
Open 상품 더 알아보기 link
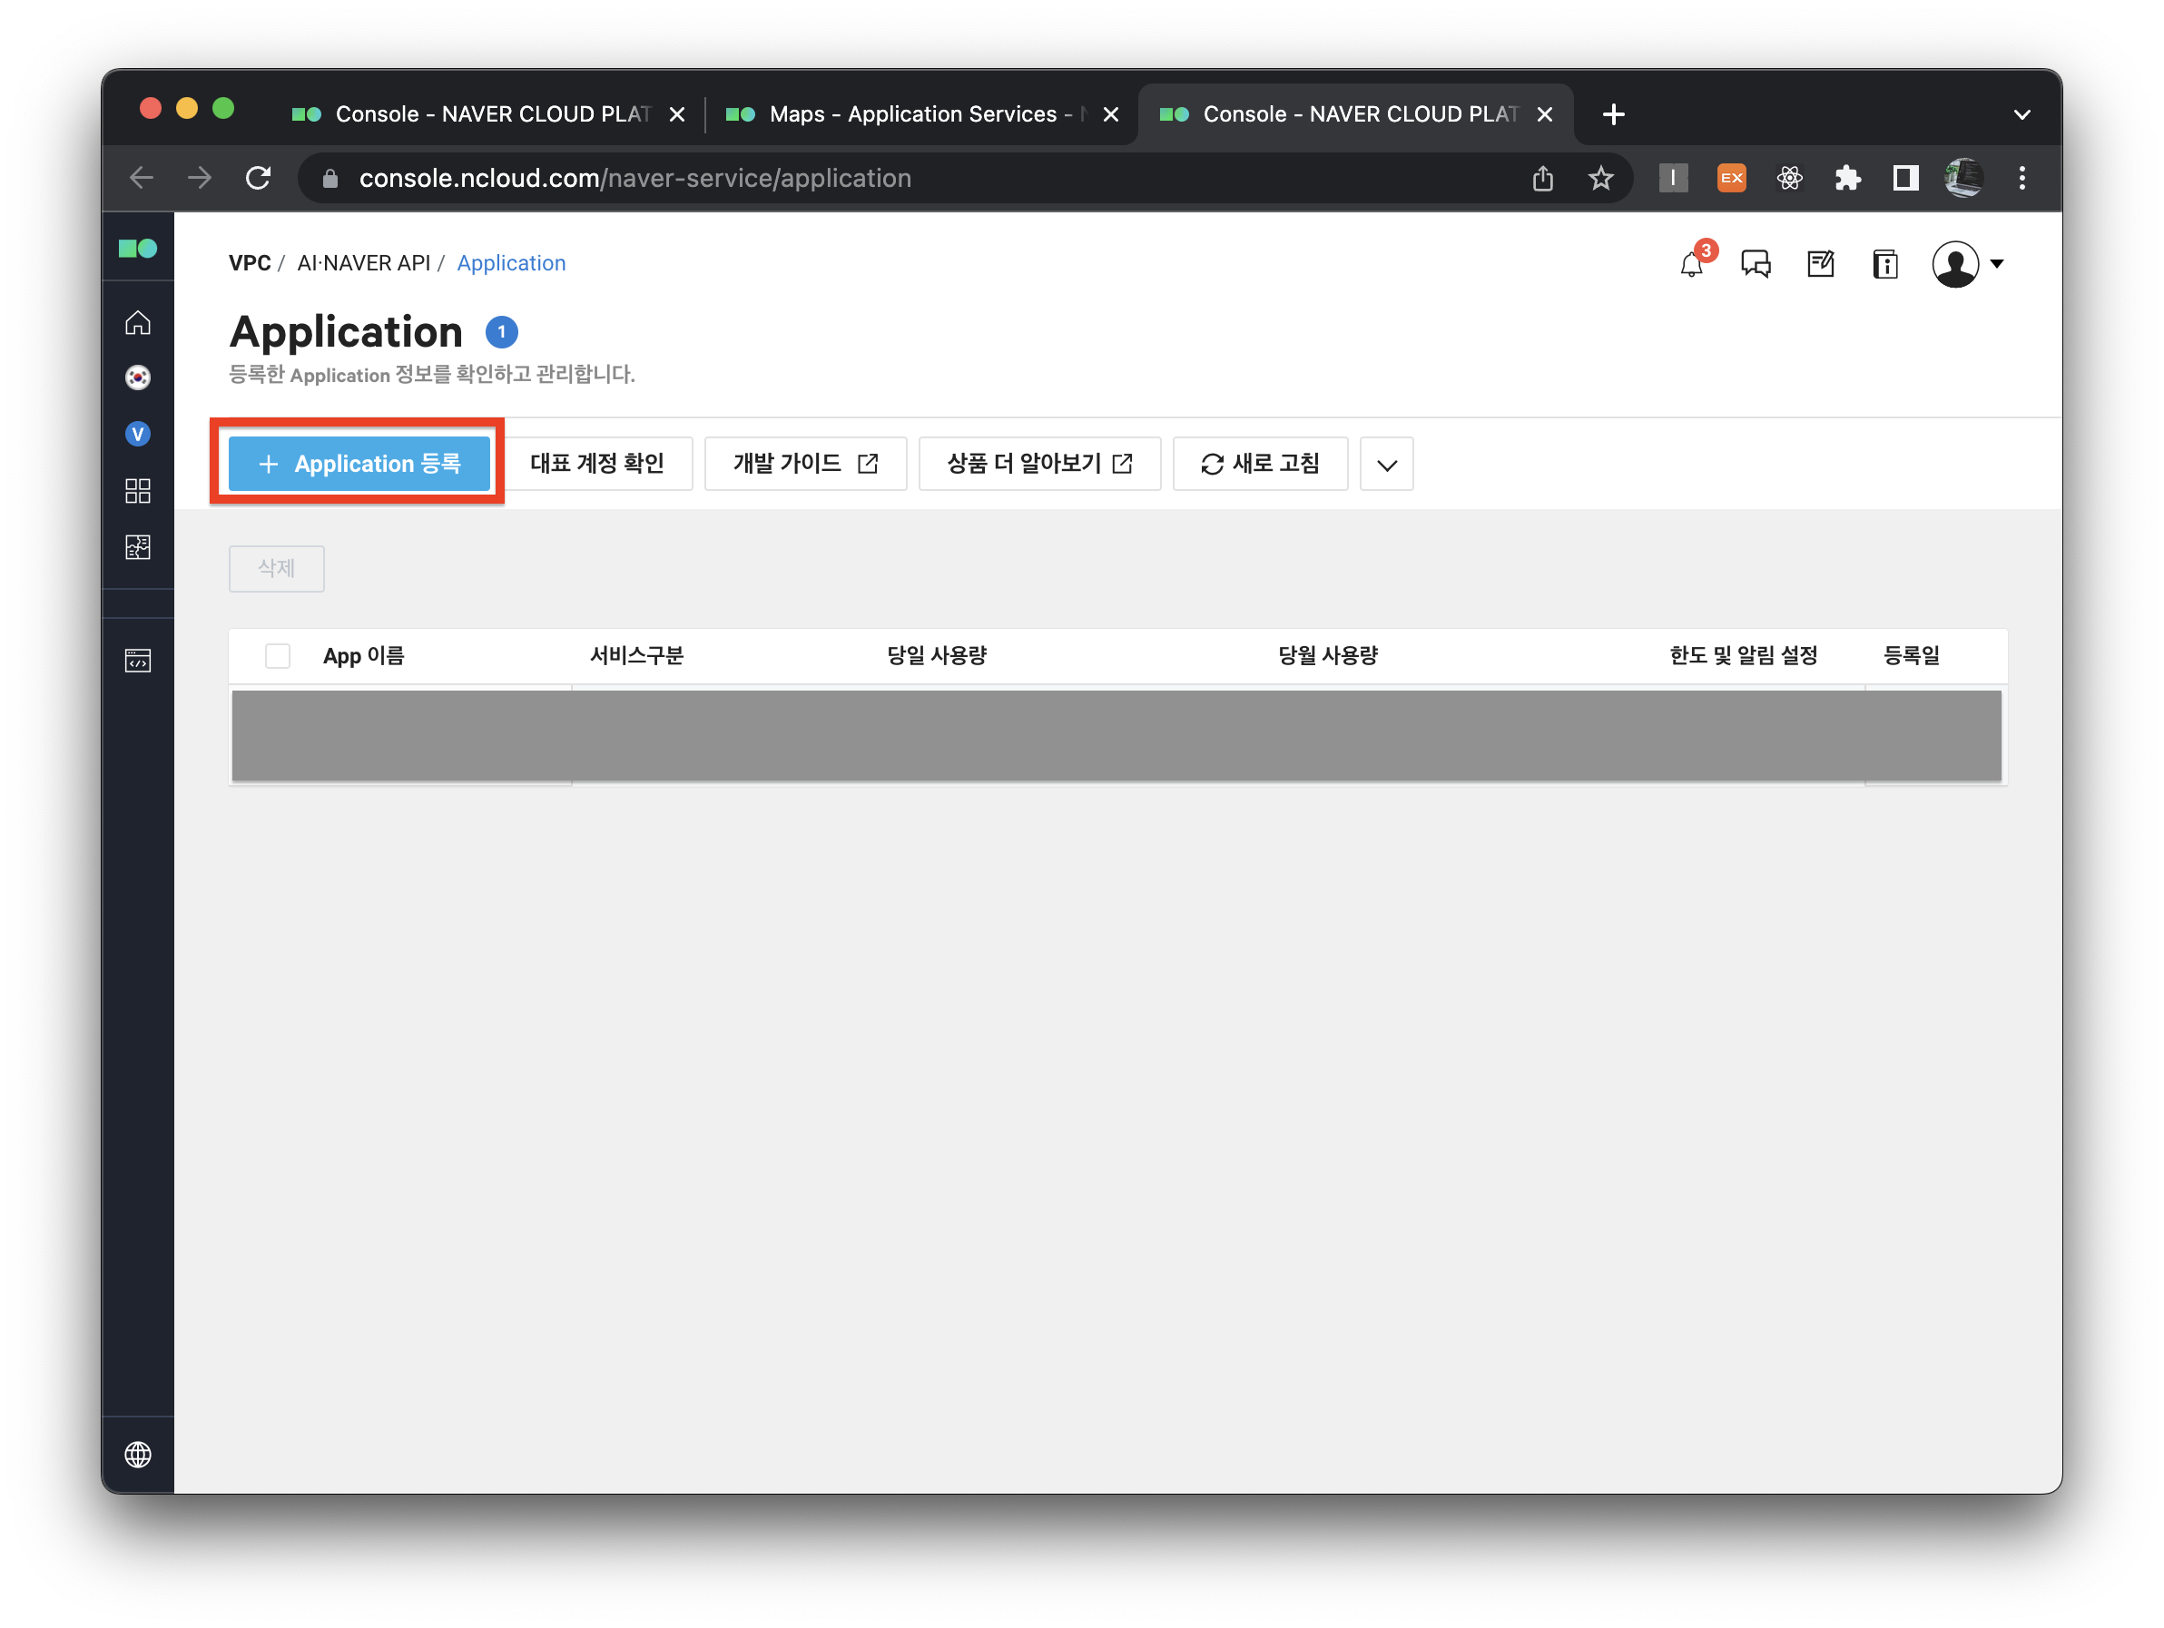click(1039, 465)
